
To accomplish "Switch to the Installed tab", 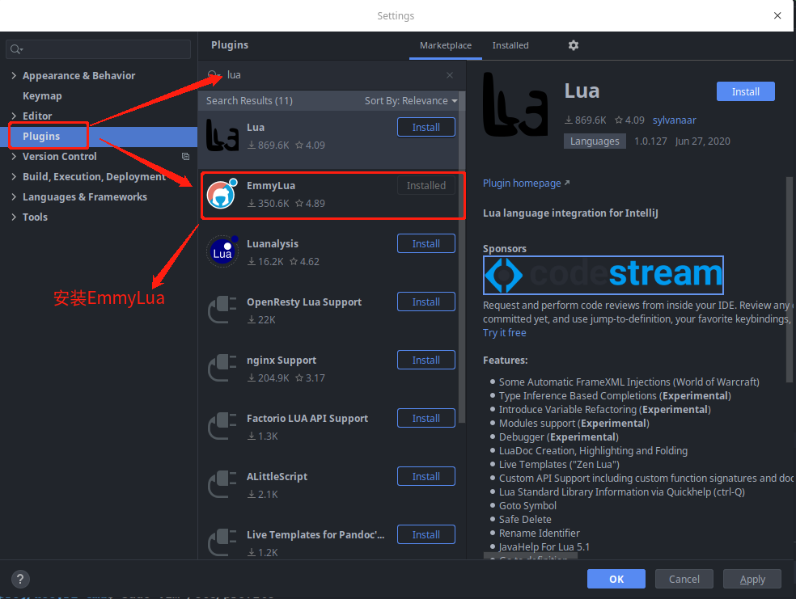I will click(510, 45).
